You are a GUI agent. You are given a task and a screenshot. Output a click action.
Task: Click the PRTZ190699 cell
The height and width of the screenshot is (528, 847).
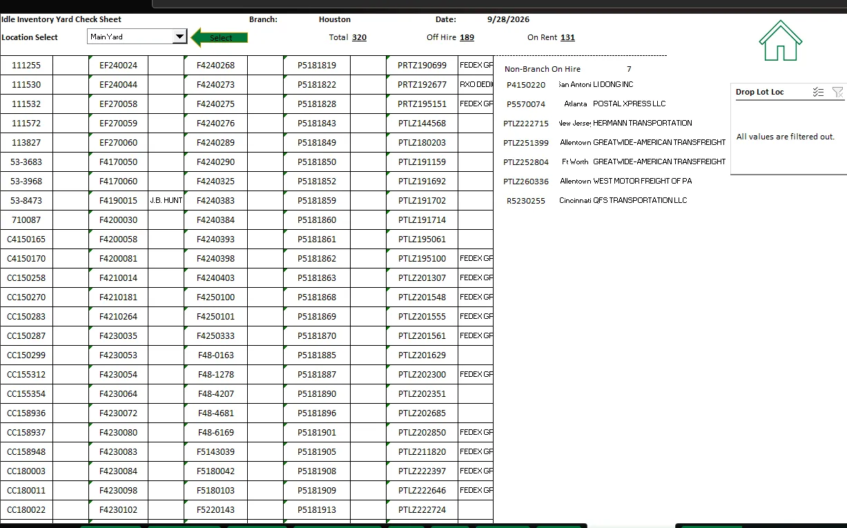(422, 66)
